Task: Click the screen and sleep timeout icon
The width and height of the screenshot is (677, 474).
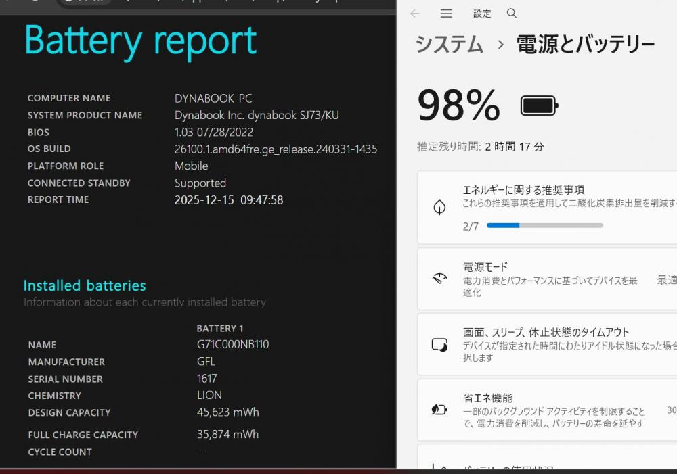Action: [x=439, y=345]
